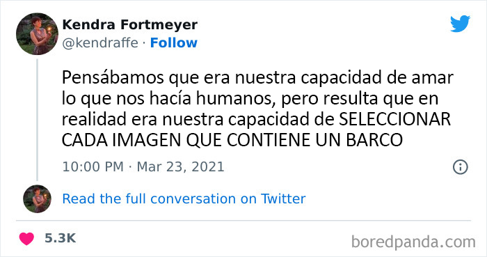
Task: Click the Mar 23, 2021 date
Action: pyautogui.click(x=180, y=167)
